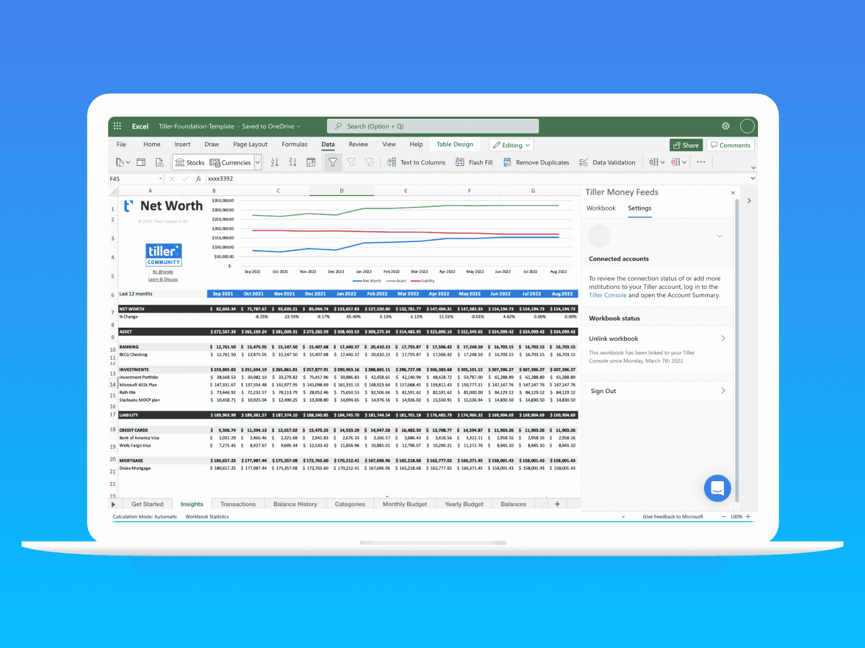This screenshot has height=648, width=865.
Task: Add a new sheet with plus button
Action: pos(557,504)
